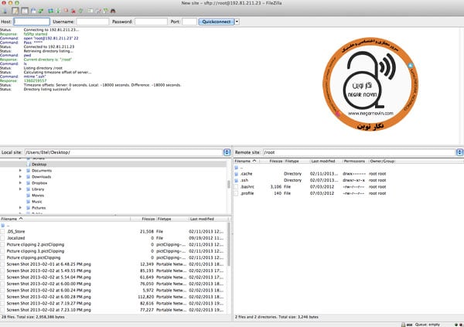Select the Music folder in local tree
The height and width of the screenshot is (327, 464).
[36, 202]
